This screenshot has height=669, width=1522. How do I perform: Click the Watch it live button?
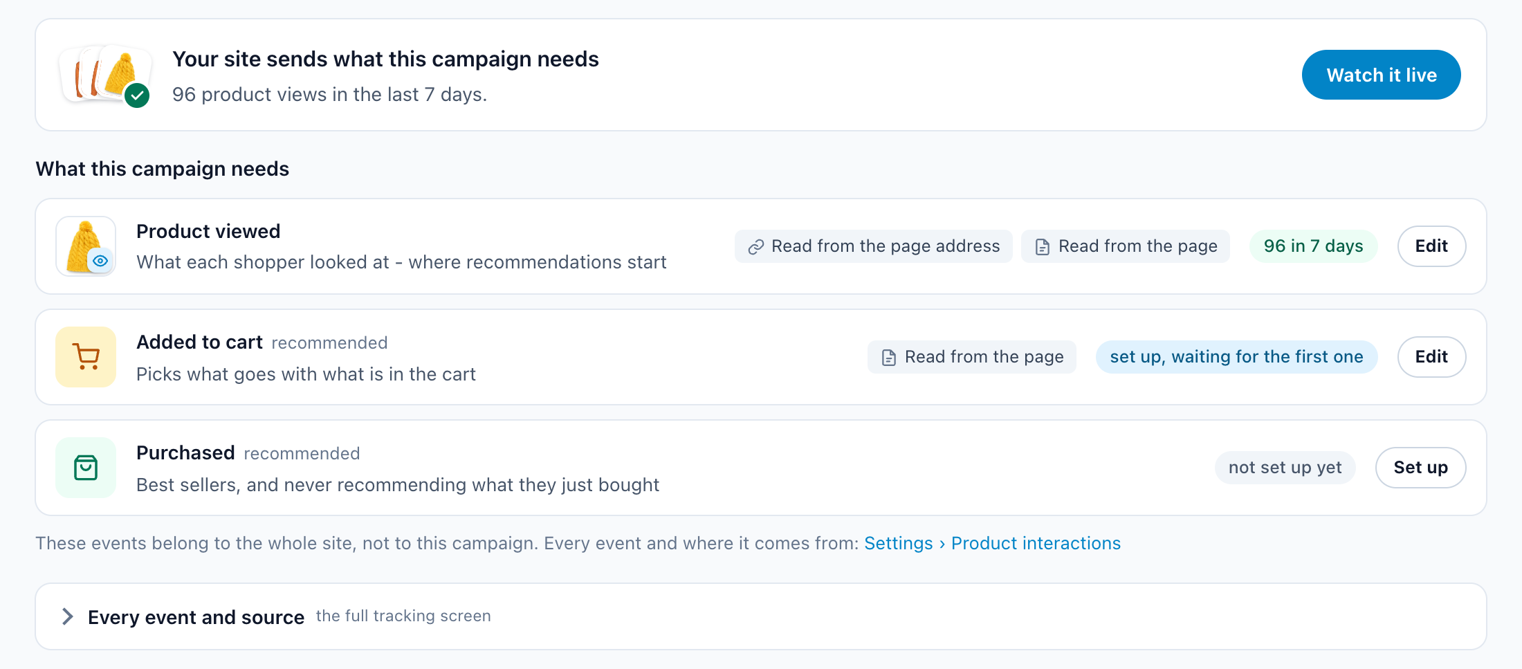click(1381, 75)
